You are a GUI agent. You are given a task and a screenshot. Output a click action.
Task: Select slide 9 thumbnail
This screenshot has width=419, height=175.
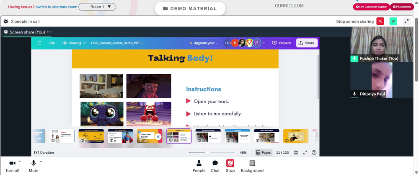[120, 136]
